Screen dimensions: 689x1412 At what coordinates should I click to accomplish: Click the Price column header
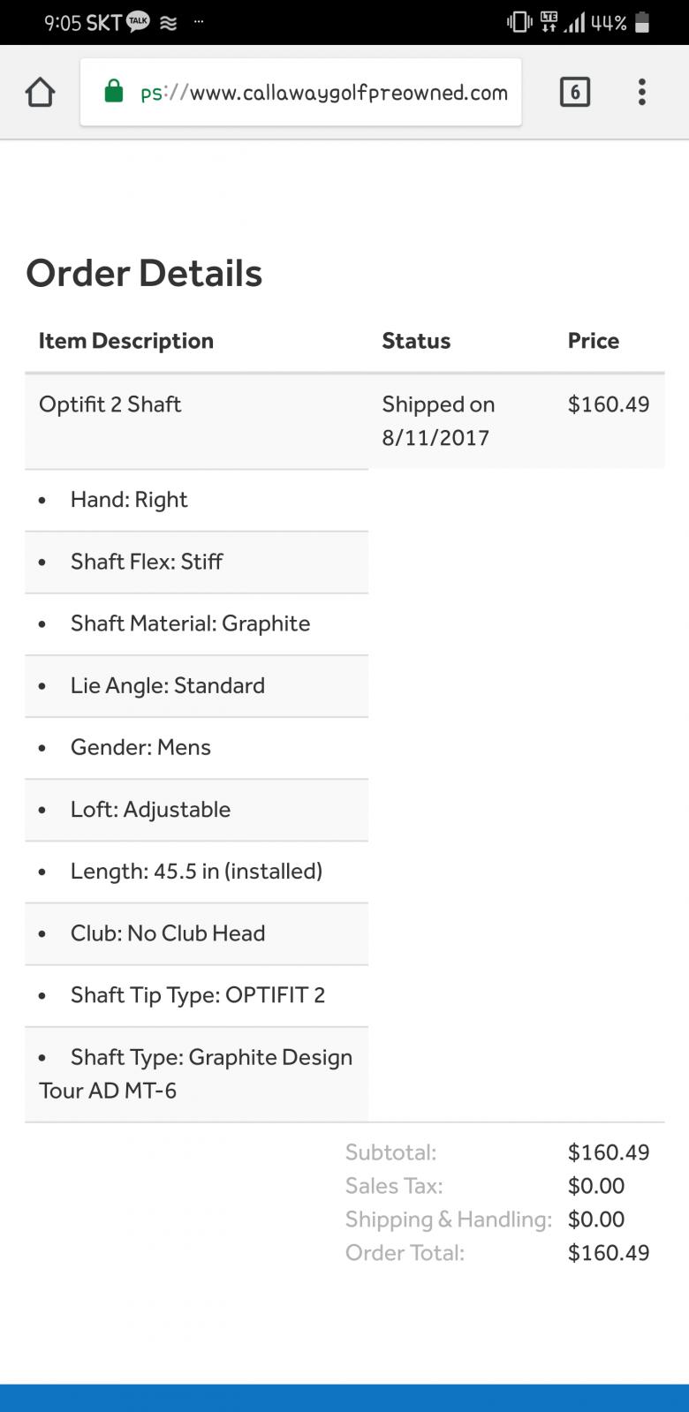pyautogui.click(x=594, y=341)
